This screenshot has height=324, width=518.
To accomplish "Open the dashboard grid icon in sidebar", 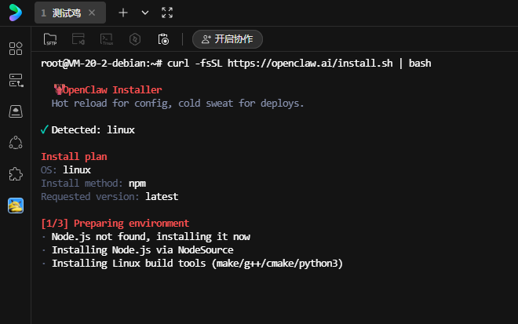I will tap(16, 49).
